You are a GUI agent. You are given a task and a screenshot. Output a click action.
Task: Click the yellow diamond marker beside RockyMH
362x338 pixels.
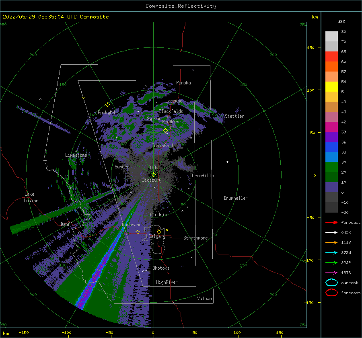[107, 105]
